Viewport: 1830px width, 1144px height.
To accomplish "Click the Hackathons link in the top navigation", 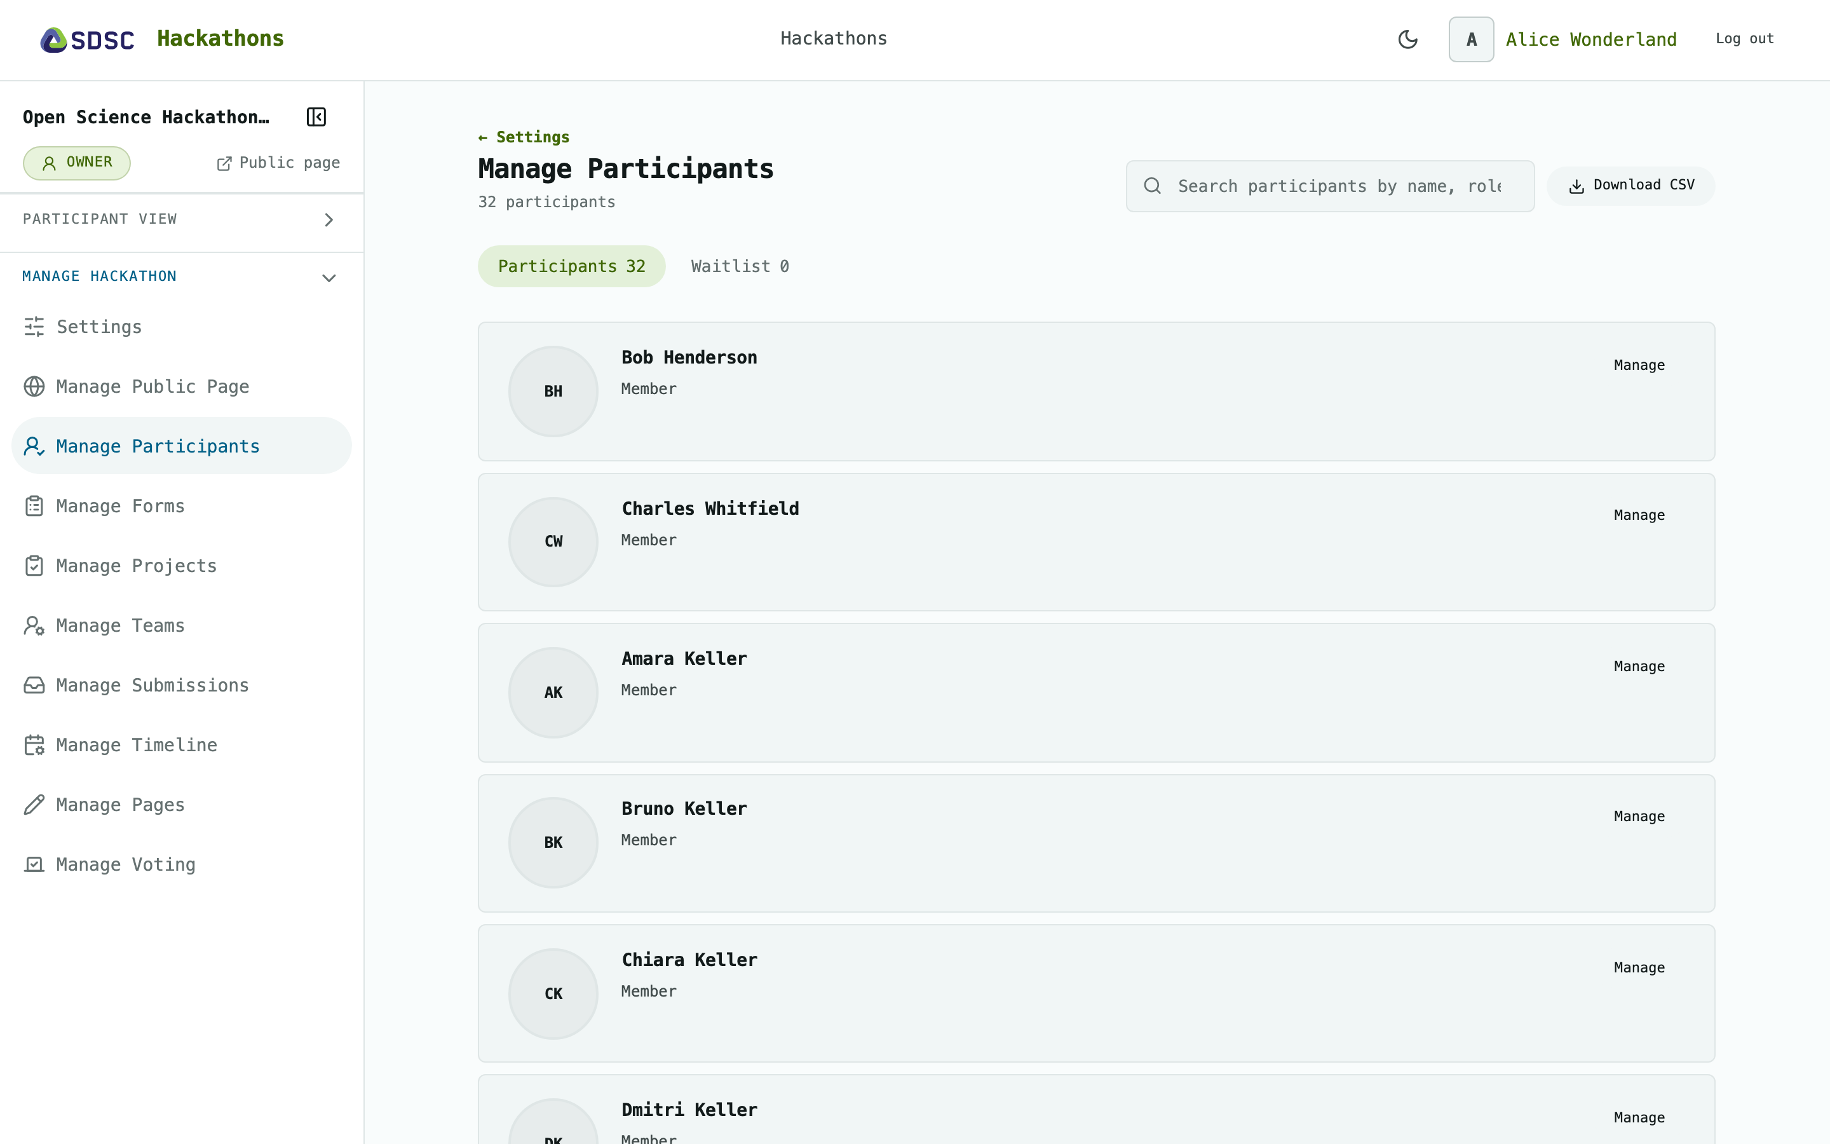I will [833, 39].
